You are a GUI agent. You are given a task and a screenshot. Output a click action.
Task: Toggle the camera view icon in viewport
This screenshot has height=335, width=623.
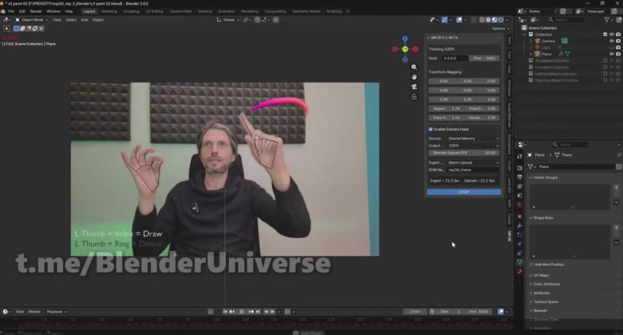click(x=414, y=87)
